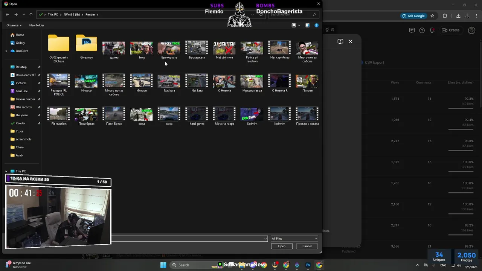
Task: Click Ask Google in Chrome address bar
Action: point(413,16)
